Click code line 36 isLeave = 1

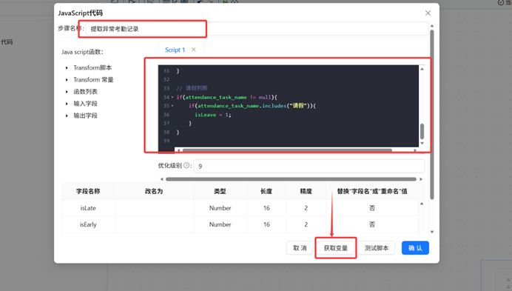213,115
